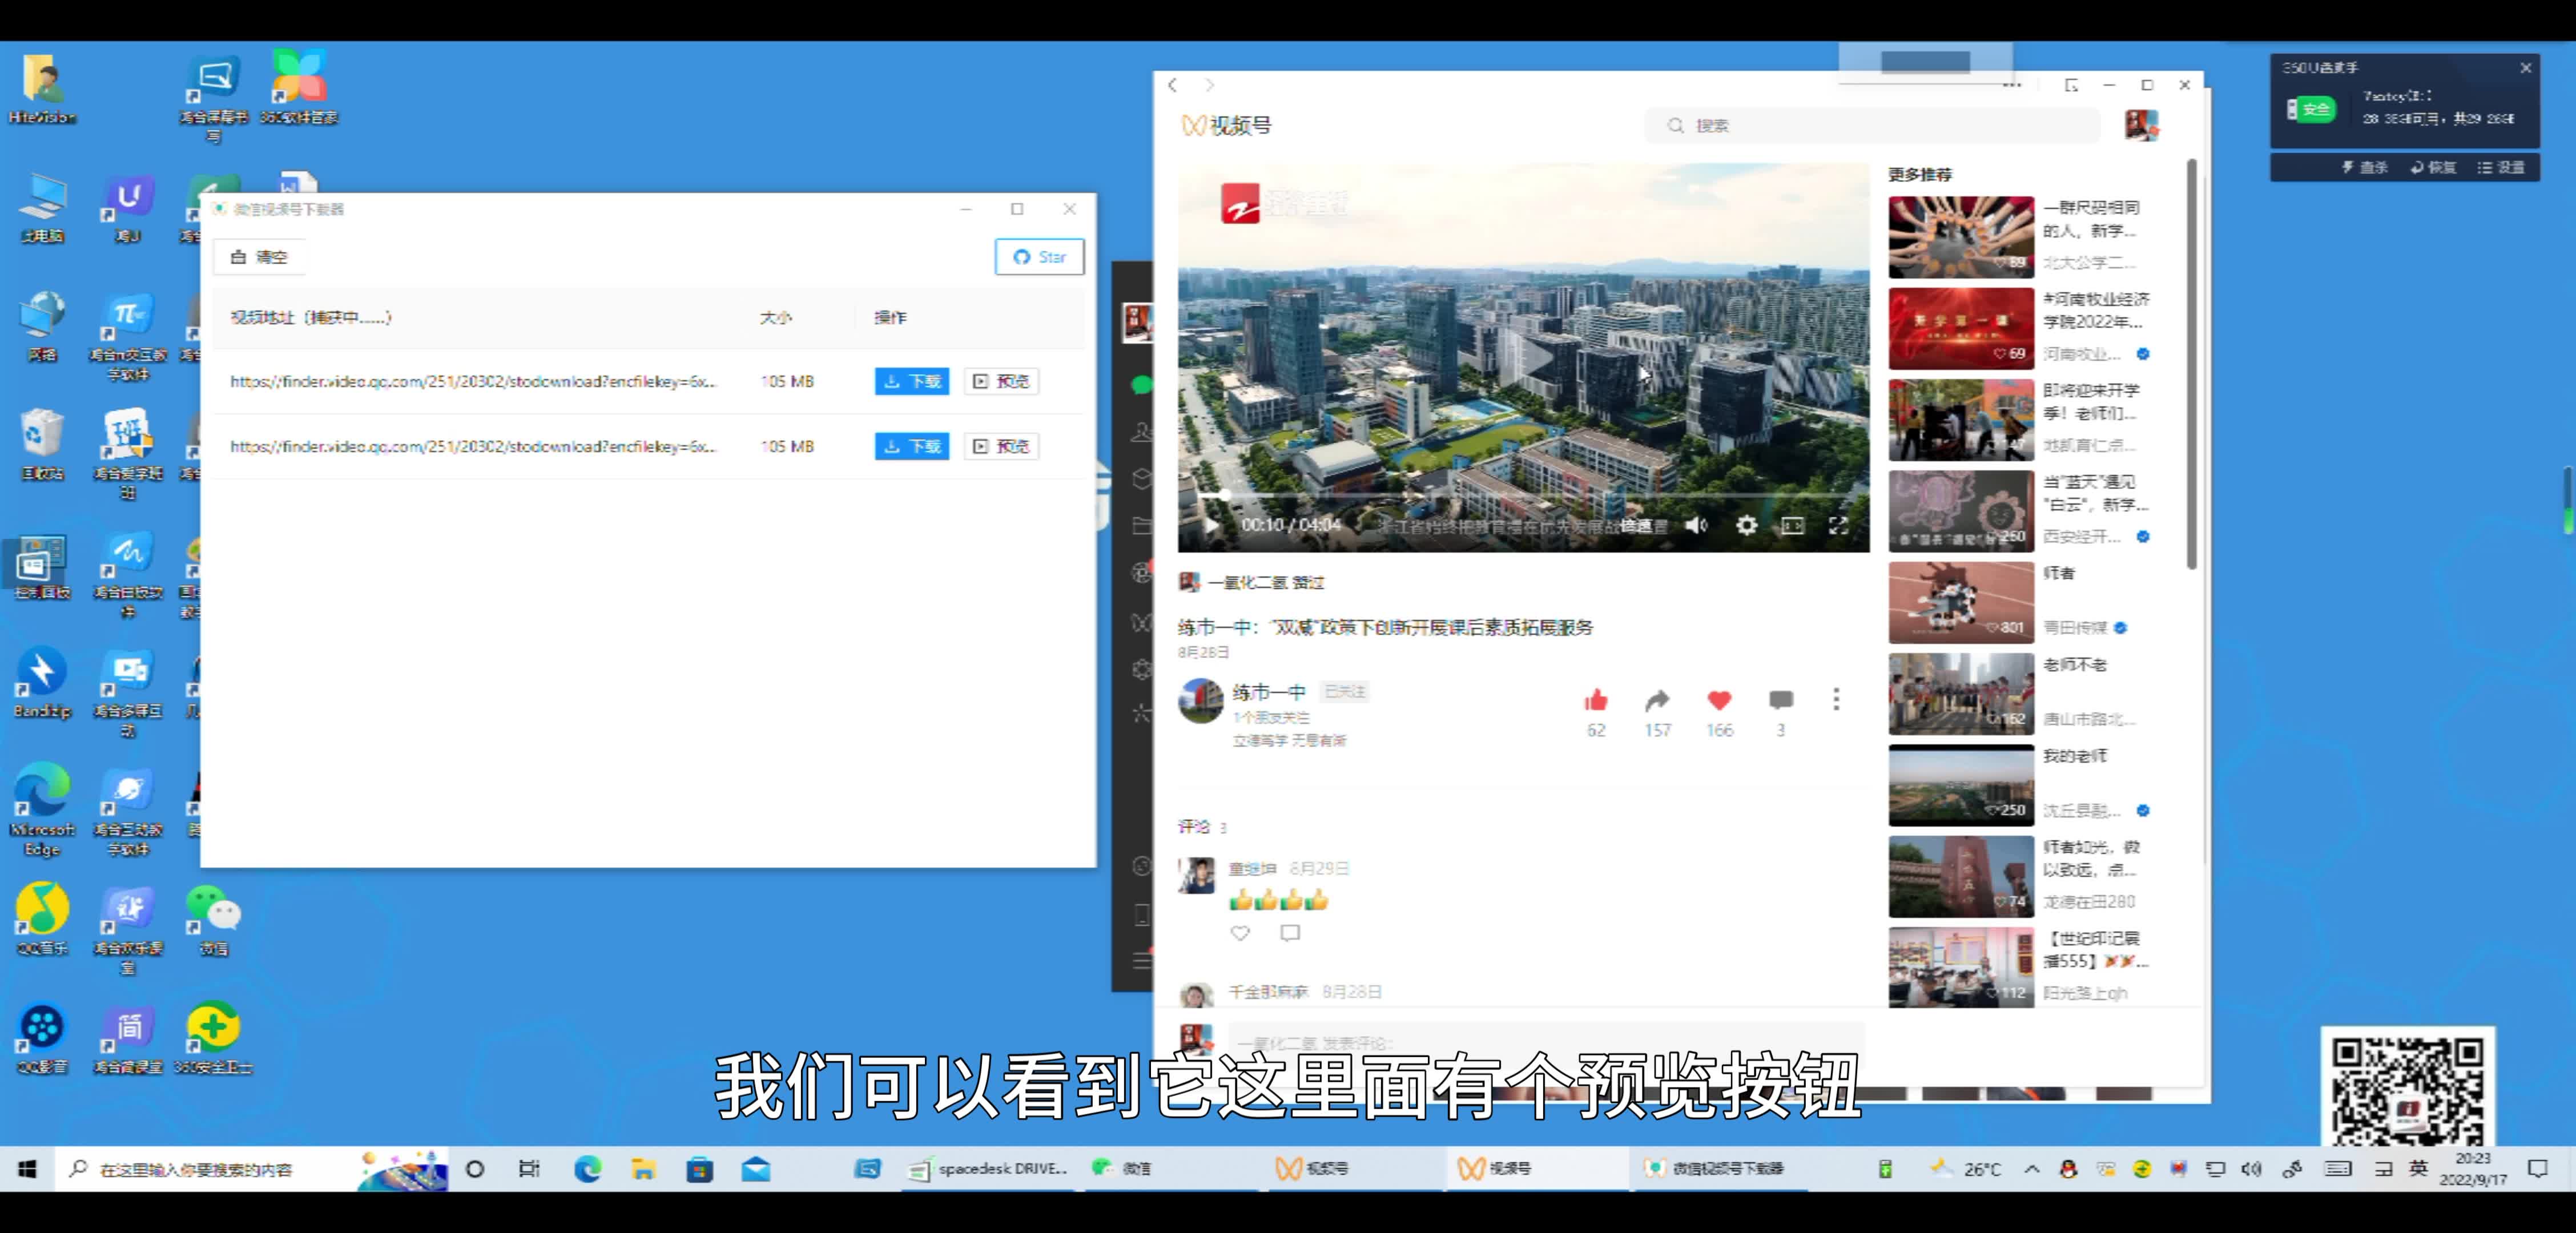Expand hidden icons in the system tray
2576x1233 pixels.
tap(2031, 1168)
